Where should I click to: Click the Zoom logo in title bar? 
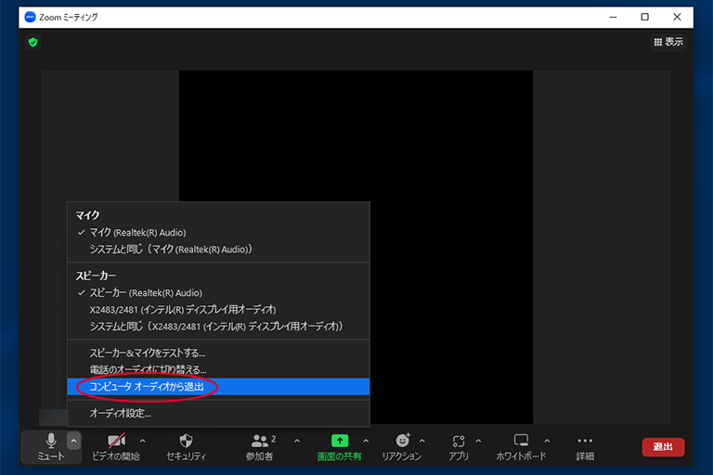pyautogui.click(x=30, y=18)
